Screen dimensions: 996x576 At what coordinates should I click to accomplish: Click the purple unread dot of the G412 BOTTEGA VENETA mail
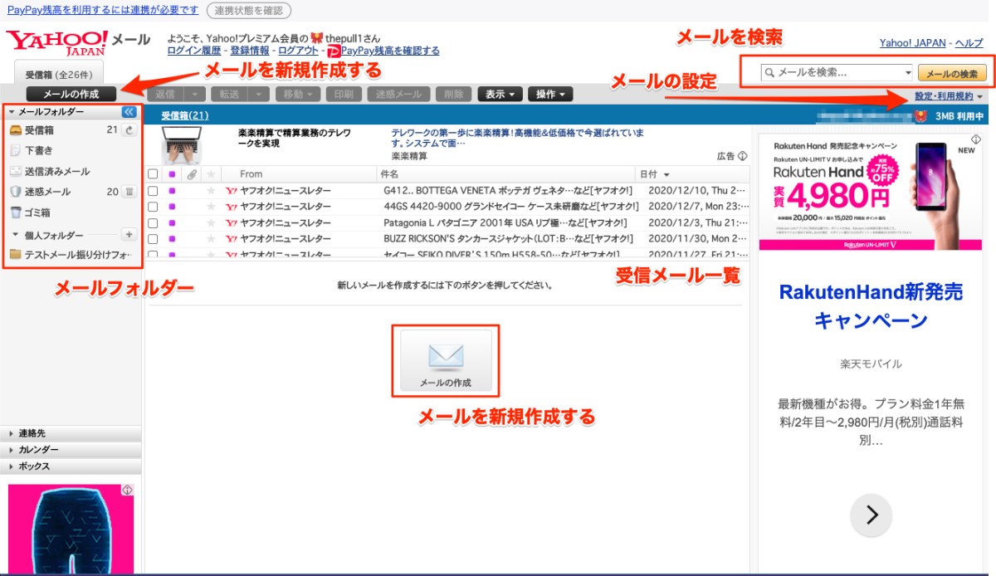pyautogui.click(x=172, y=191)
